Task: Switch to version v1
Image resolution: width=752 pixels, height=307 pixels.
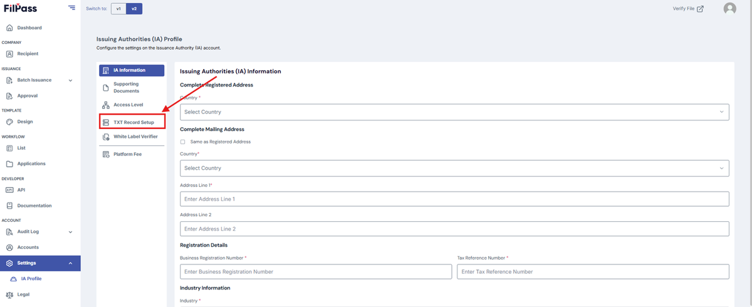Action: click(x=118, y=9)
